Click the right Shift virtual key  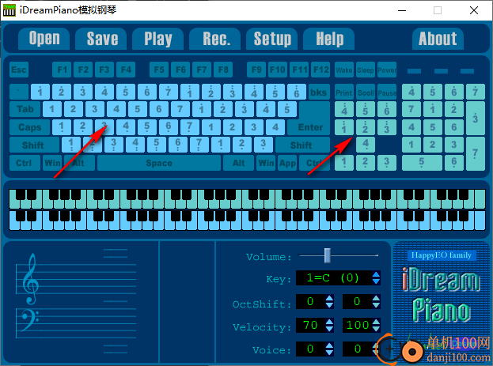[302, 145]
